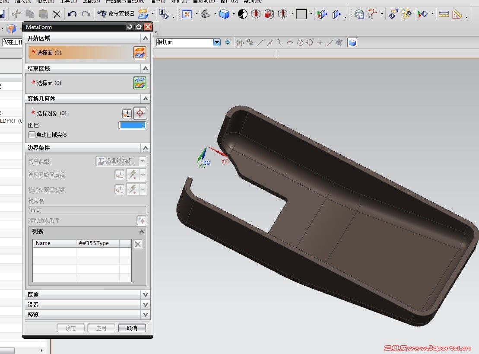Click the paint palette edit display icon
479x354 pixels.
point(406,14)
